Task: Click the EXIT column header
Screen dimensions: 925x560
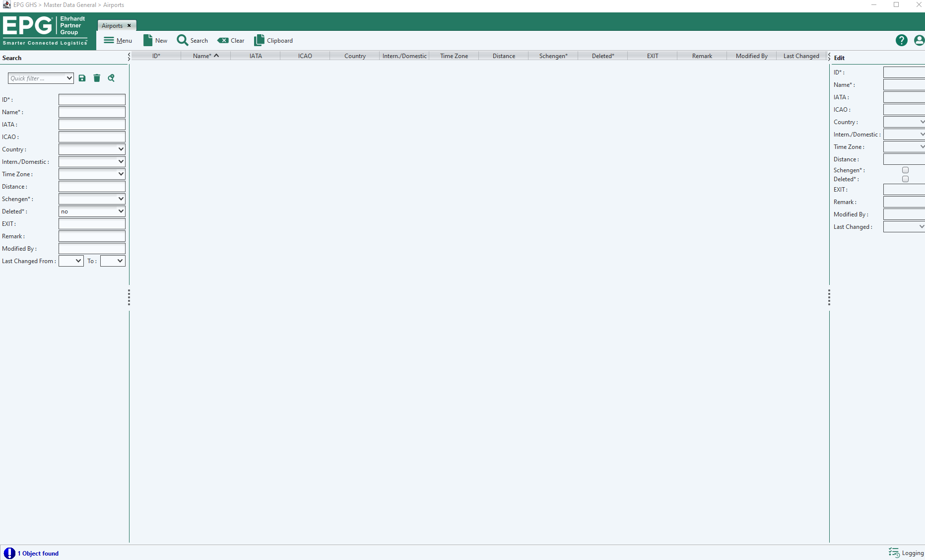Action: (653, 56)
